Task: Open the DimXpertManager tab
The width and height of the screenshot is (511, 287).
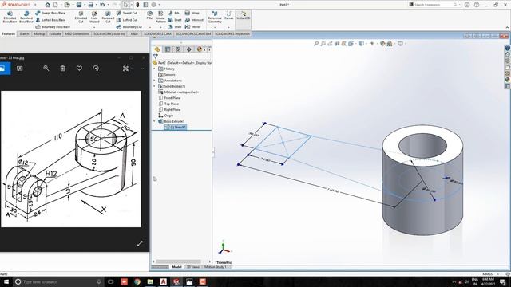Action: click(188, 49)
